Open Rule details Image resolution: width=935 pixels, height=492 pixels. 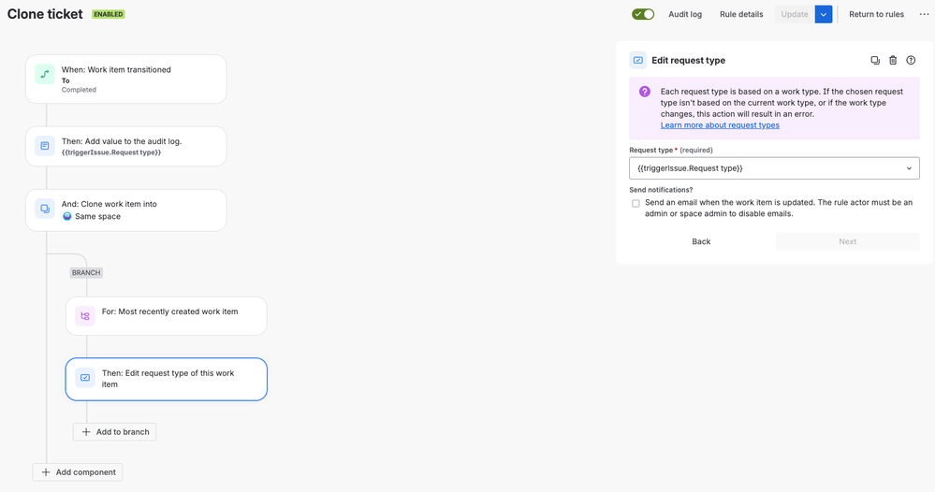point(741,14)
